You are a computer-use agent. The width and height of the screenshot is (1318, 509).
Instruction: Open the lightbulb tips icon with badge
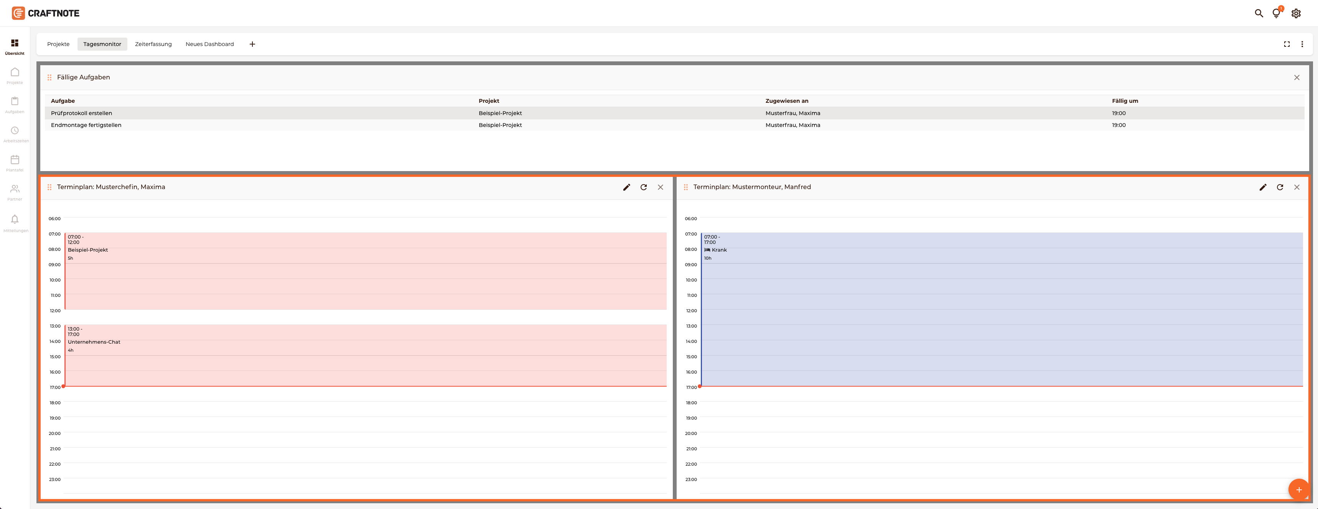pos(1277,13)
